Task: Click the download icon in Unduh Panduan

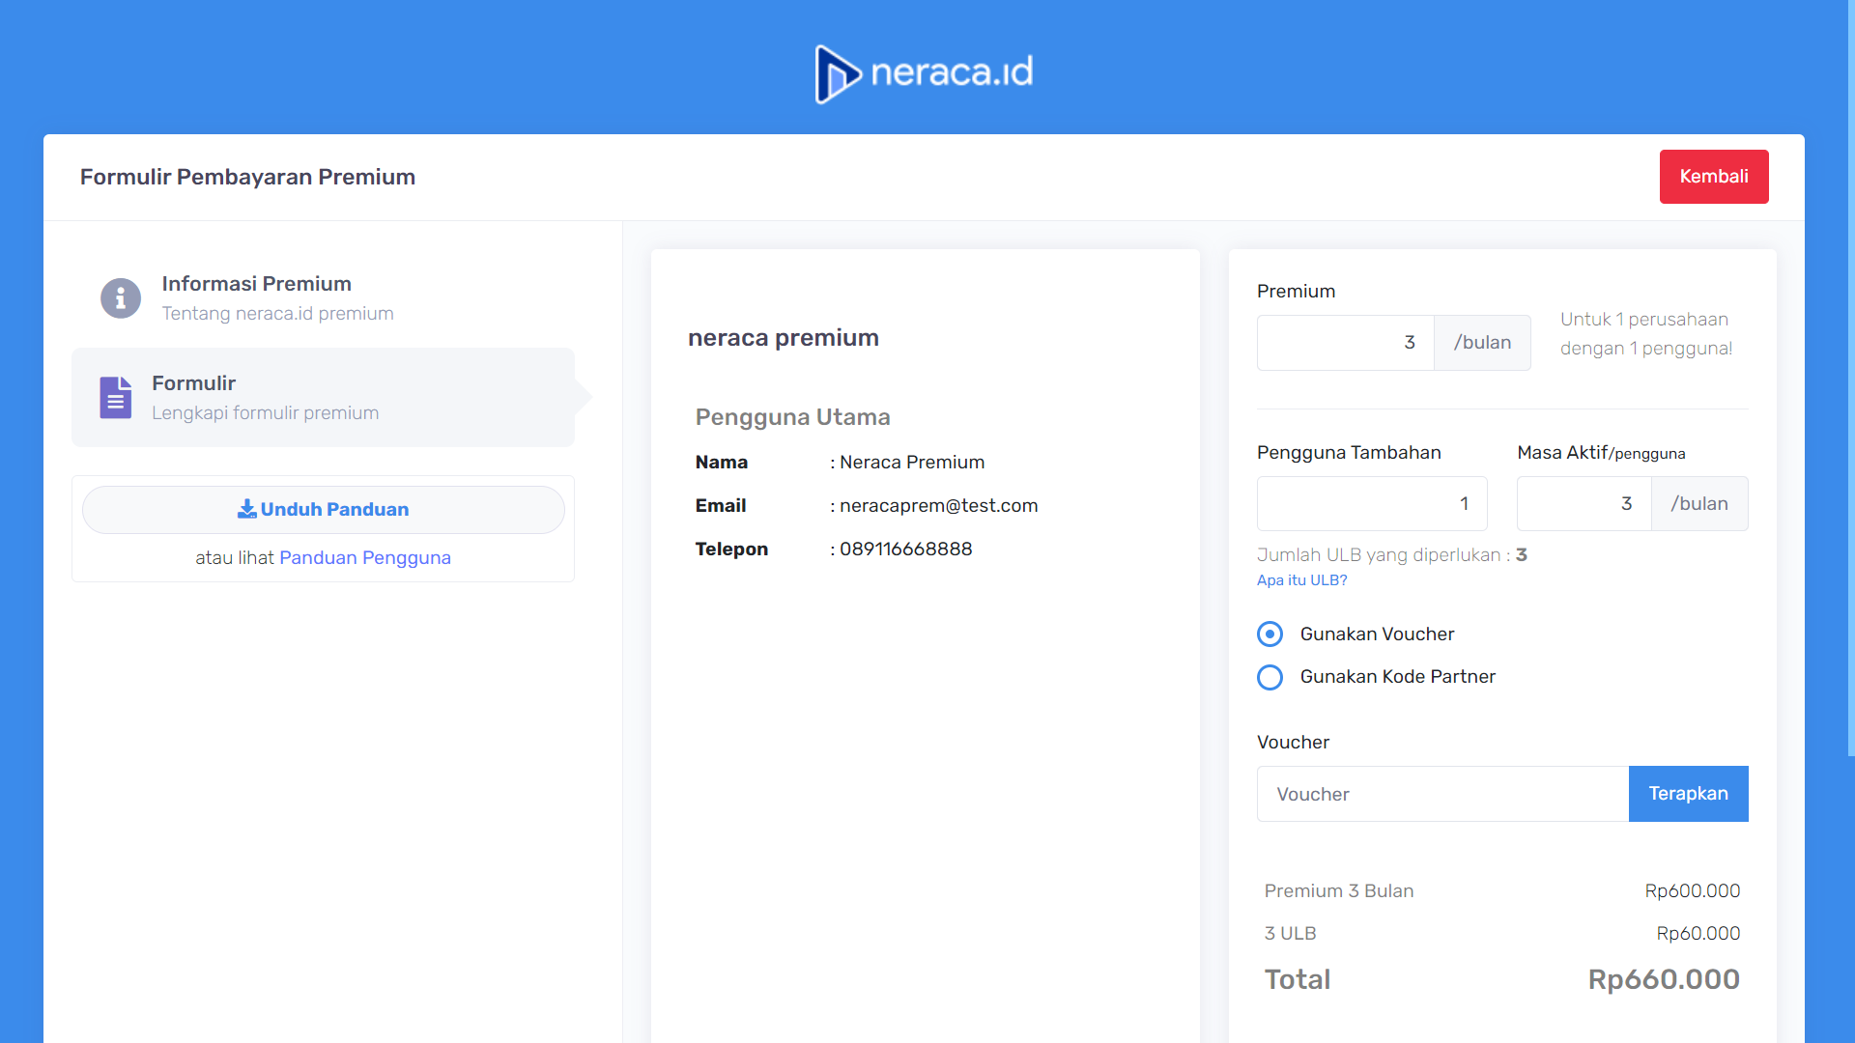Action: tap(247, 509)
